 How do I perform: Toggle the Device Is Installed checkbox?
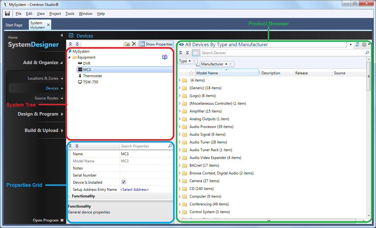pos(124,182)
